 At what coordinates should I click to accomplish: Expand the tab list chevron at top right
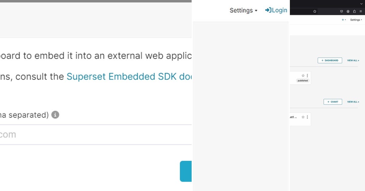click(x=361, y=4)
